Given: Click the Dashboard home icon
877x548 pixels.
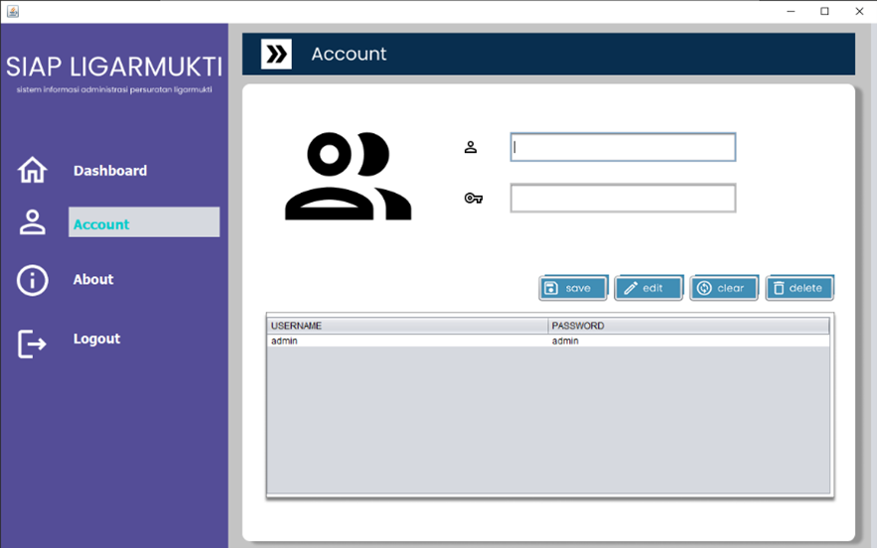Looking at the screenshot, I should 33,171.
